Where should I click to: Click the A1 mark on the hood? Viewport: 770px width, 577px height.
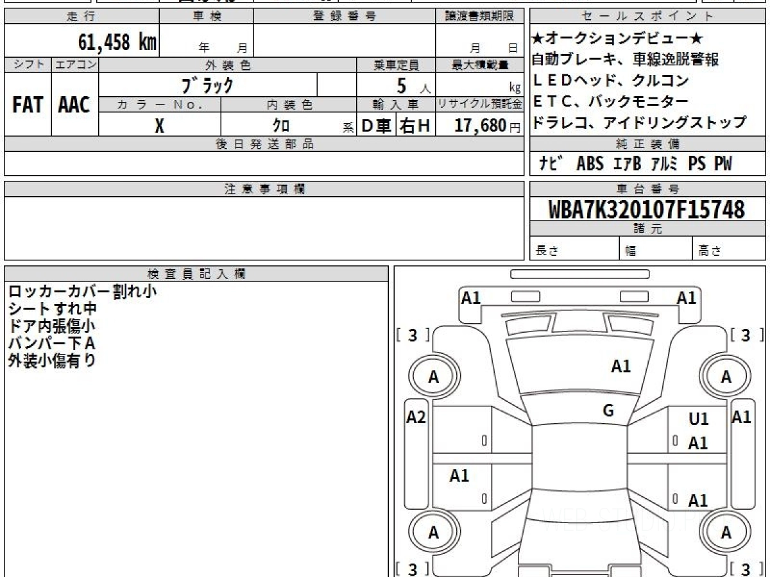(620, 367)
